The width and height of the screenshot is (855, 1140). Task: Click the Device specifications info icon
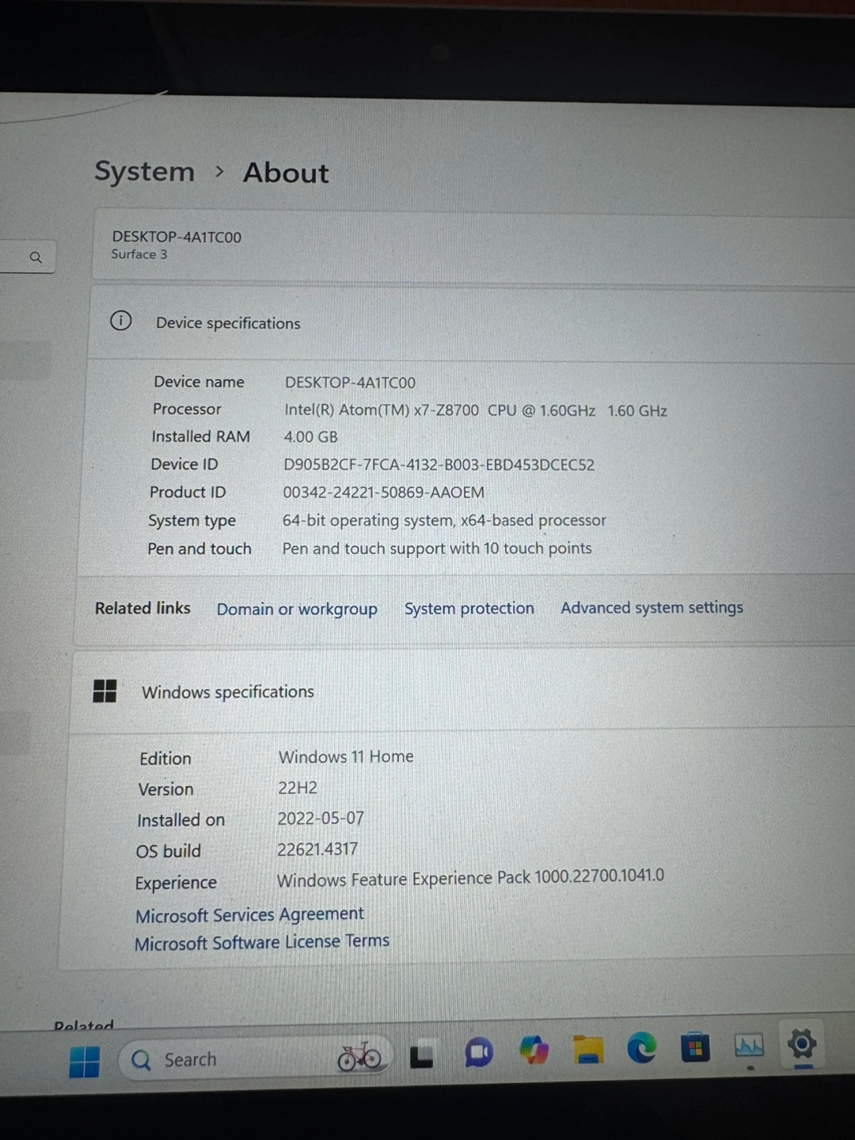(120, 321)
